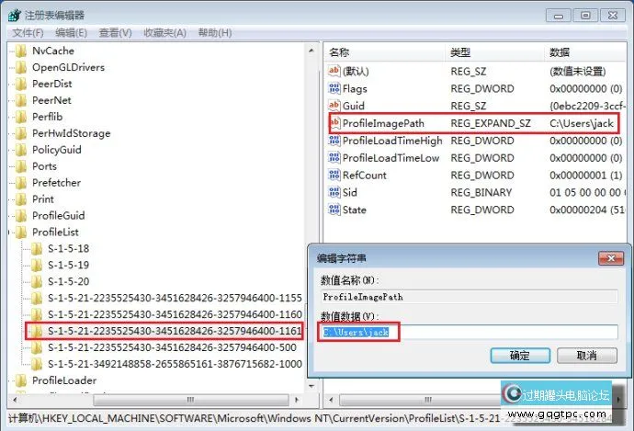Click the 0x00000204 State data cell
634x431 pixels.
586,210
